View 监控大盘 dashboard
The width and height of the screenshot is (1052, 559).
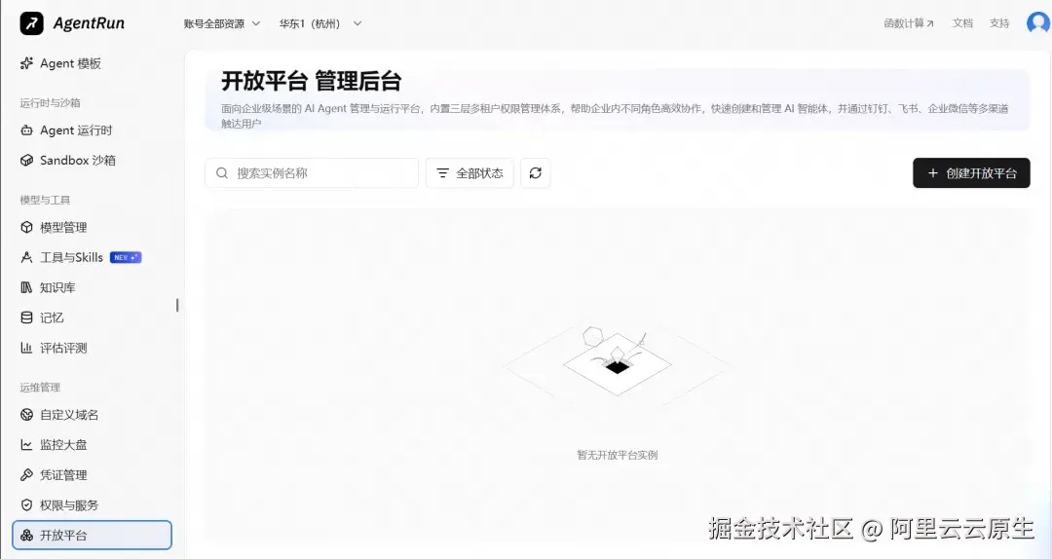tap(92, 445)
